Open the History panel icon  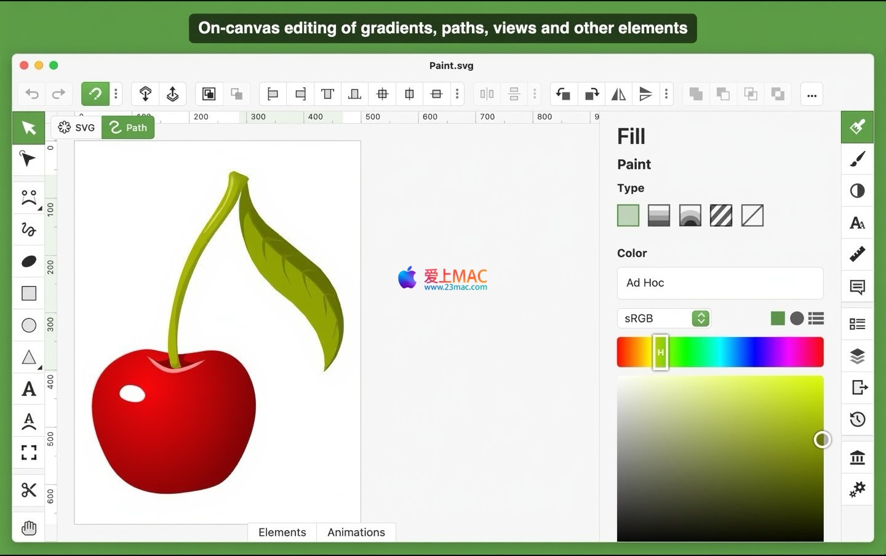tap(857, 419)
